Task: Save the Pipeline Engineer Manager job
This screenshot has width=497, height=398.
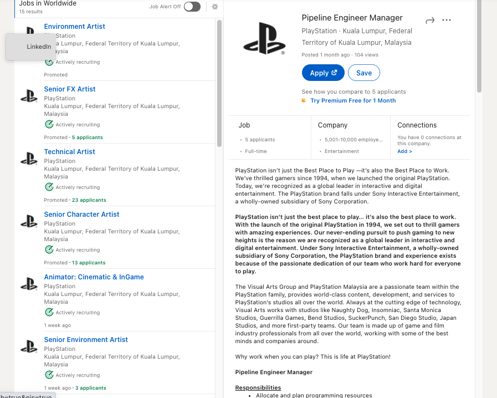Action: (365, 73)
